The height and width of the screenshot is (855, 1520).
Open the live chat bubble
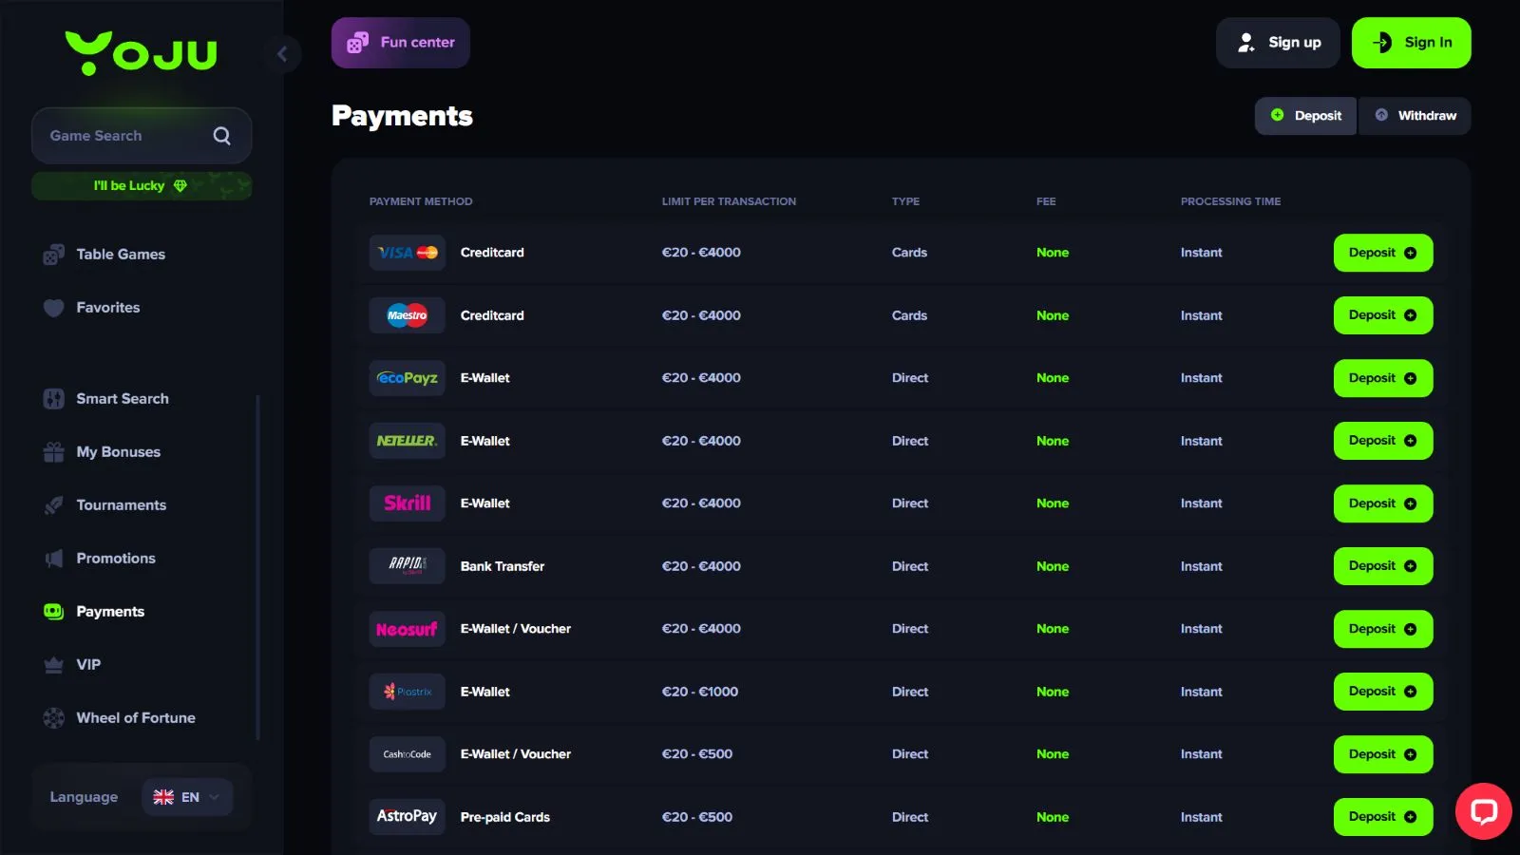click(x=1483, y=811)
